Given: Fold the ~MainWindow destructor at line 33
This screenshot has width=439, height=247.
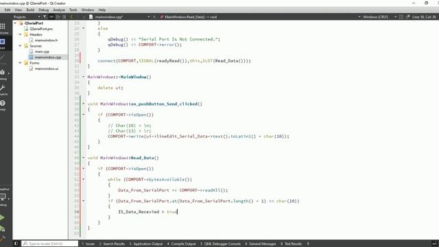Looking at the screenshot, I should (84, 77).
